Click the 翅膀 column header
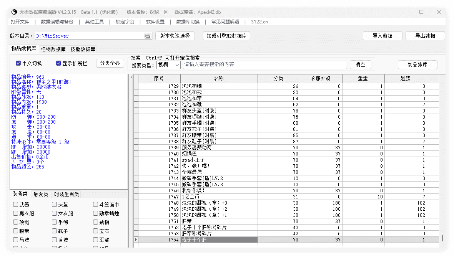The image size is (454, 256). click(x=405, y=79)
